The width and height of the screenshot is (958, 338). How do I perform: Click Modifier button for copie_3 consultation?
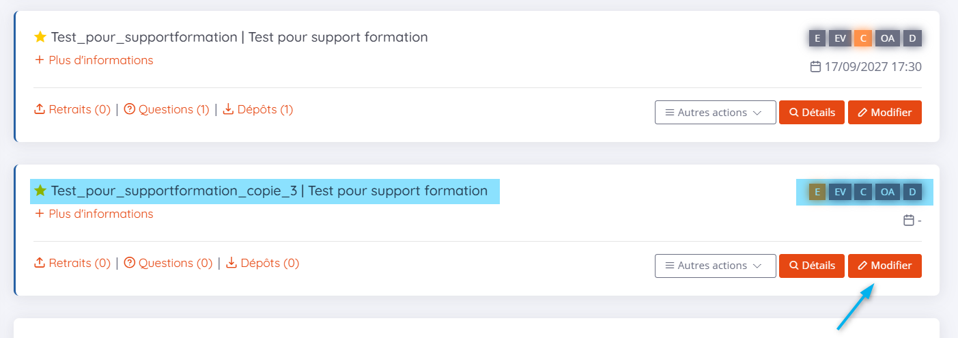pyautogui.click(x=884, y=266)
